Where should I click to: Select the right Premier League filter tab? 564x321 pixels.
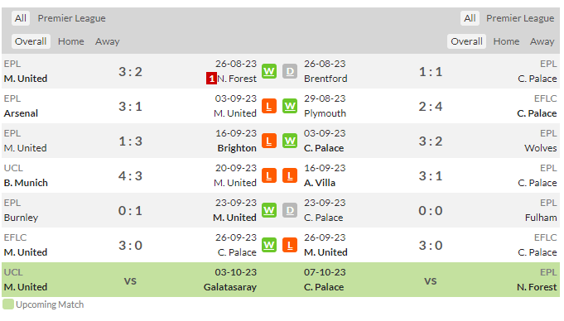pos(520,18)
